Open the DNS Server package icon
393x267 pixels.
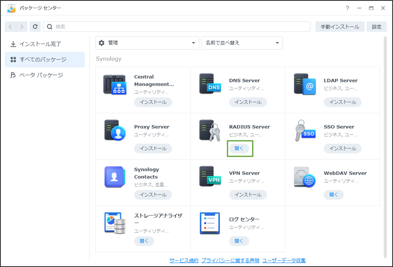click(x=210, y=84)
